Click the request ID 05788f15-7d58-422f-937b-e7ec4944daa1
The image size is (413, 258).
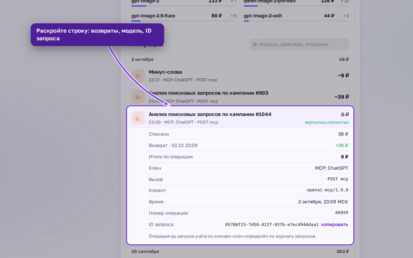272,224
